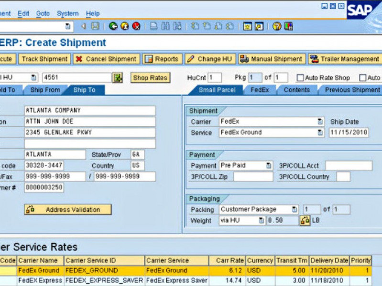Click the yellow Help question mark icon
Viewport: 382px width, 286px height.
tap(277, 26)
